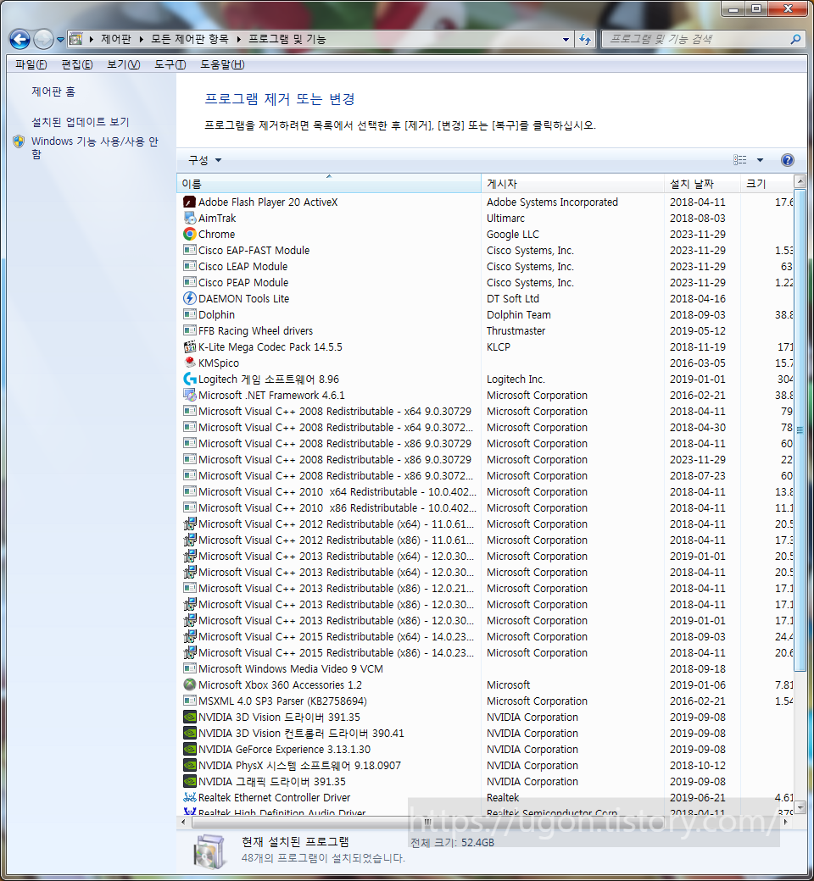Click the Dolphin Team publisher cell
This screenshot has width=814, height=881.
[519, 314]
